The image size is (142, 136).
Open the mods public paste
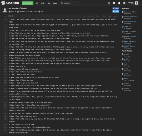tap(126, 64)
